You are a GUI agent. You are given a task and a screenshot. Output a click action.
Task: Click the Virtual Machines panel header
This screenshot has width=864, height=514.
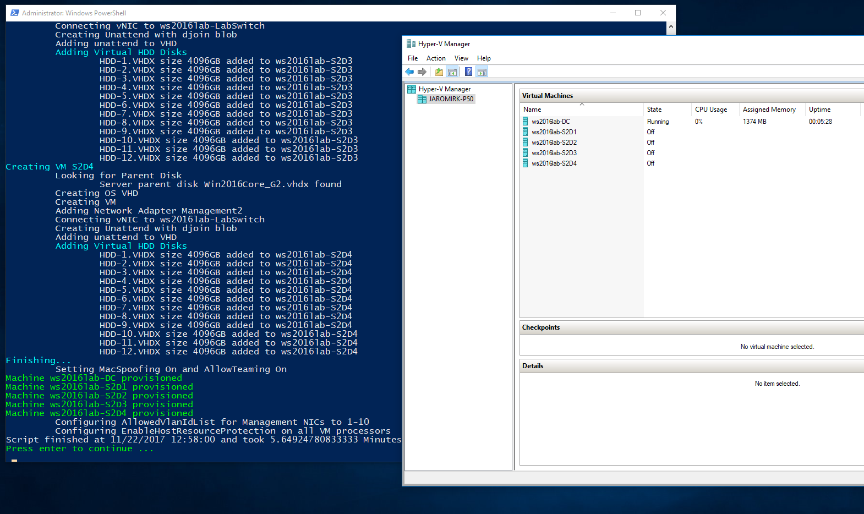(x=692, y=96)
